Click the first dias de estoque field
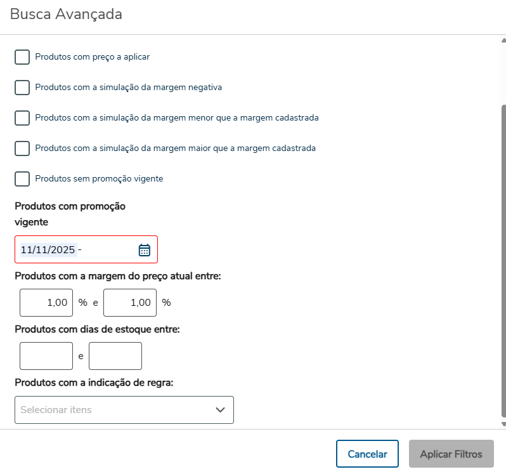This screenshot has height=474, width=506. 46,356
